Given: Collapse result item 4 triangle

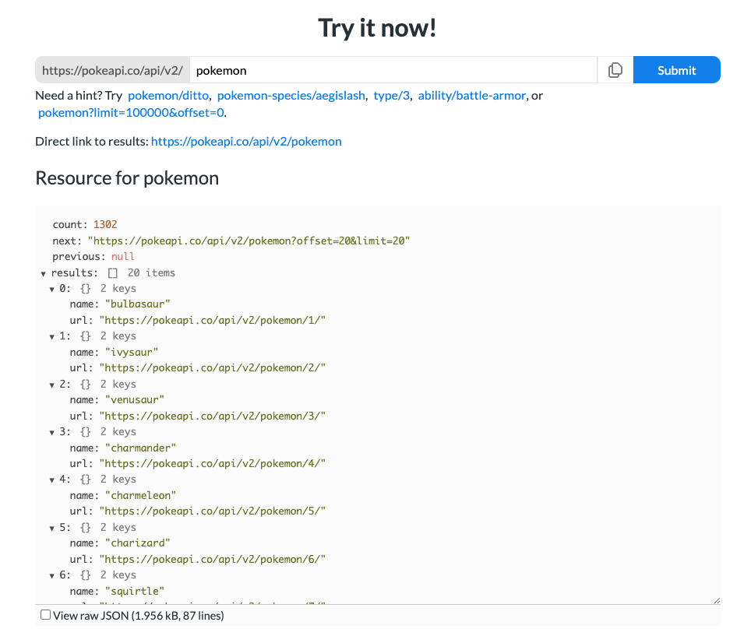Looking at the screenshot, I should [x=51, y=480].
